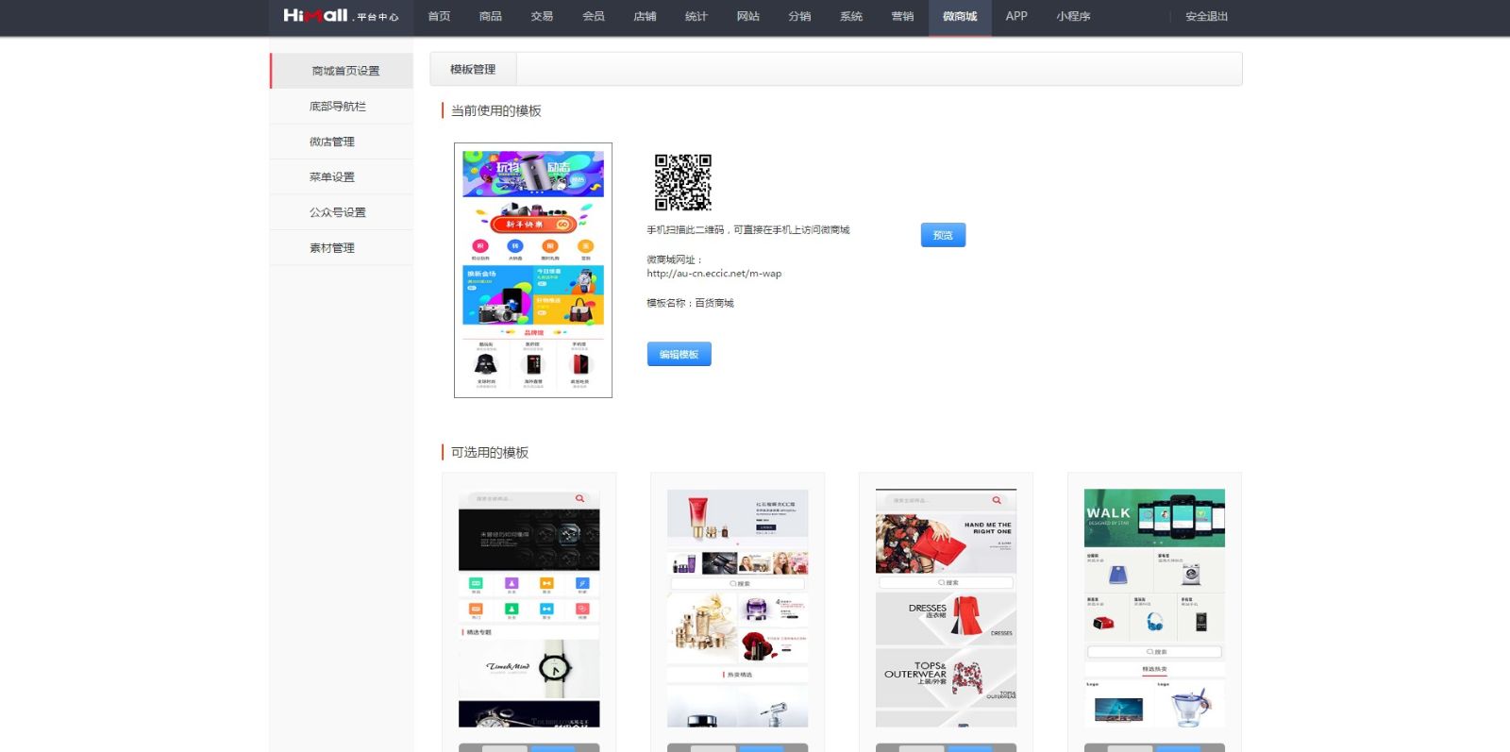Viewport: 1510px width, 752px height.
Task: Select 素材管理 in the left menu
Action: (332, 248)
